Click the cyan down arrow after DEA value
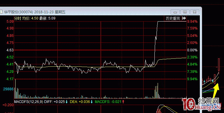Viewport: 224px width, 113px height. pos(92,102)
